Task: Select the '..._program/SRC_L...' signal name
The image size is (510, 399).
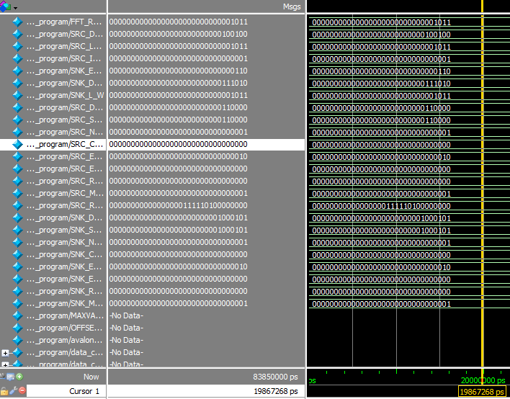Action: pyautogui.click(x=64, y=47)
